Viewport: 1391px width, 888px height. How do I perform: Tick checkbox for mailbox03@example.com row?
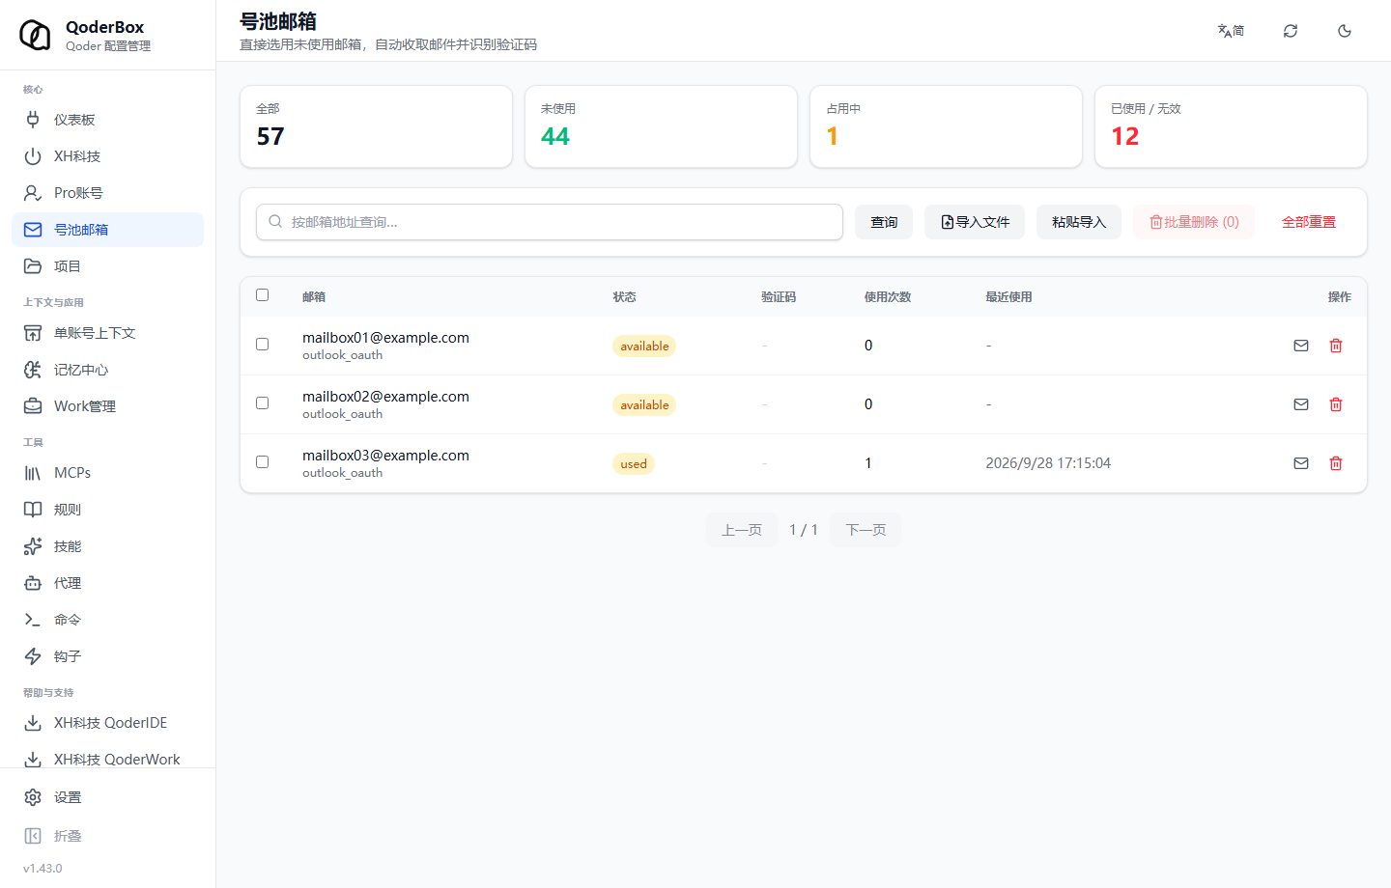[262, 462]
